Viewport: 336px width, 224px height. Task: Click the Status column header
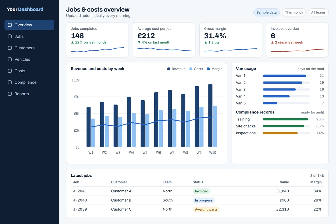(198, 182)
